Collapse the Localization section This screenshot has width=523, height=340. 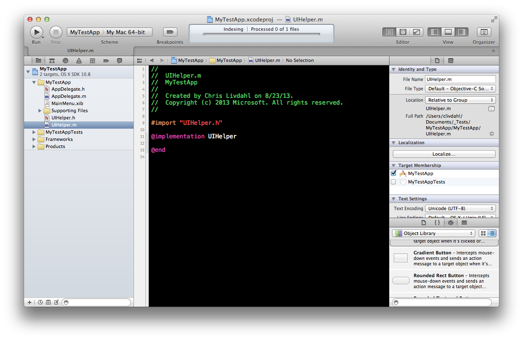(394, 143)
